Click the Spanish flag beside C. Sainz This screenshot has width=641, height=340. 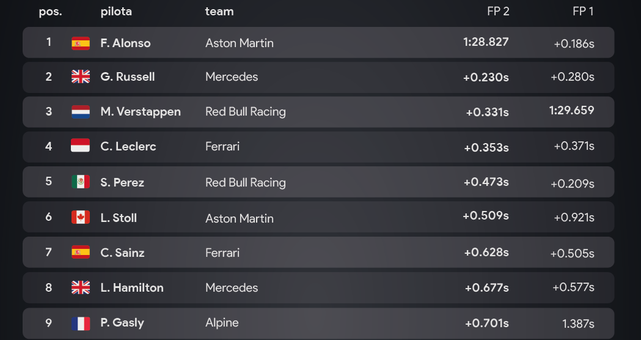pos(81,252)
